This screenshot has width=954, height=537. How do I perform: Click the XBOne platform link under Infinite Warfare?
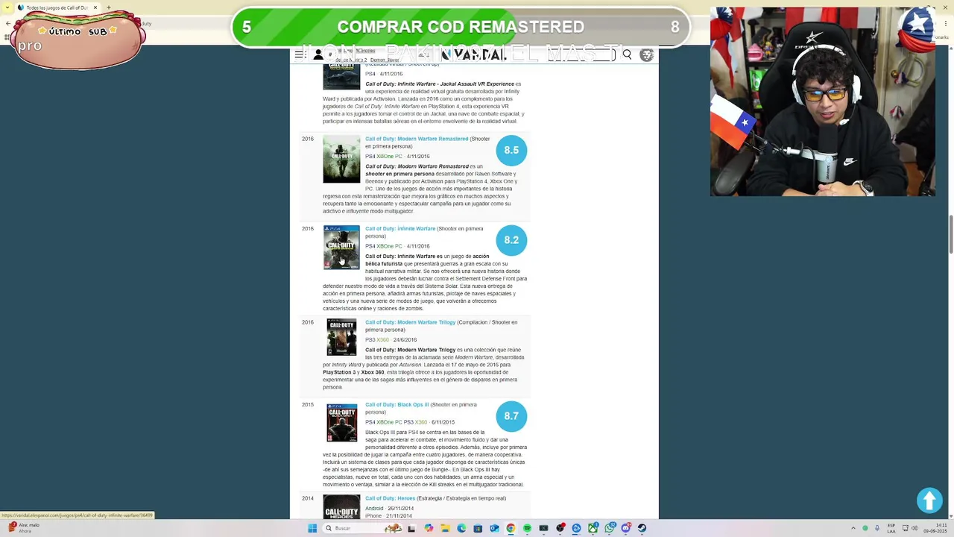pyautogui.click(x=385, y=246)
